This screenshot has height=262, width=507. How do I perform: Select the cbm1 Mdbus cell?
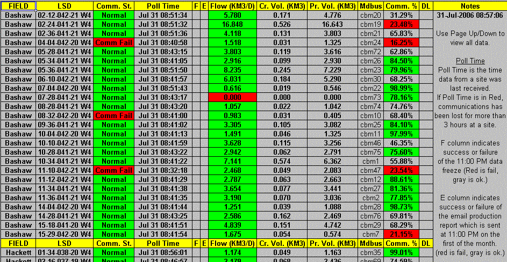pos(370,161)
